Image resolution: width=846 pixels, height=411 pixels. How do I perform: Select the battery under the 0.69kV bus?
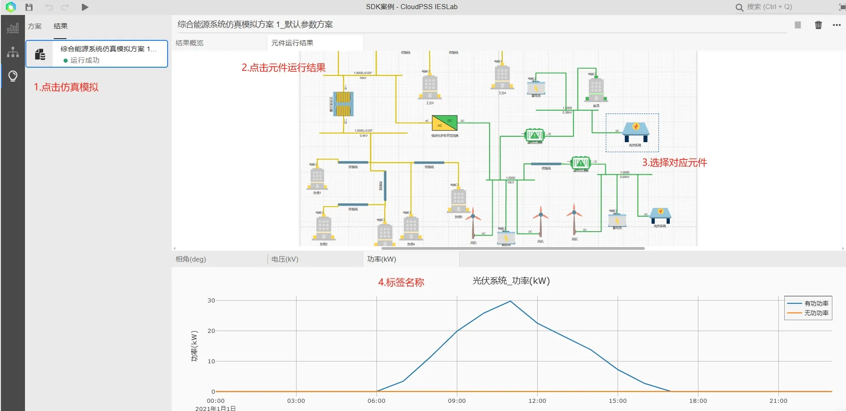coord(617,220)
